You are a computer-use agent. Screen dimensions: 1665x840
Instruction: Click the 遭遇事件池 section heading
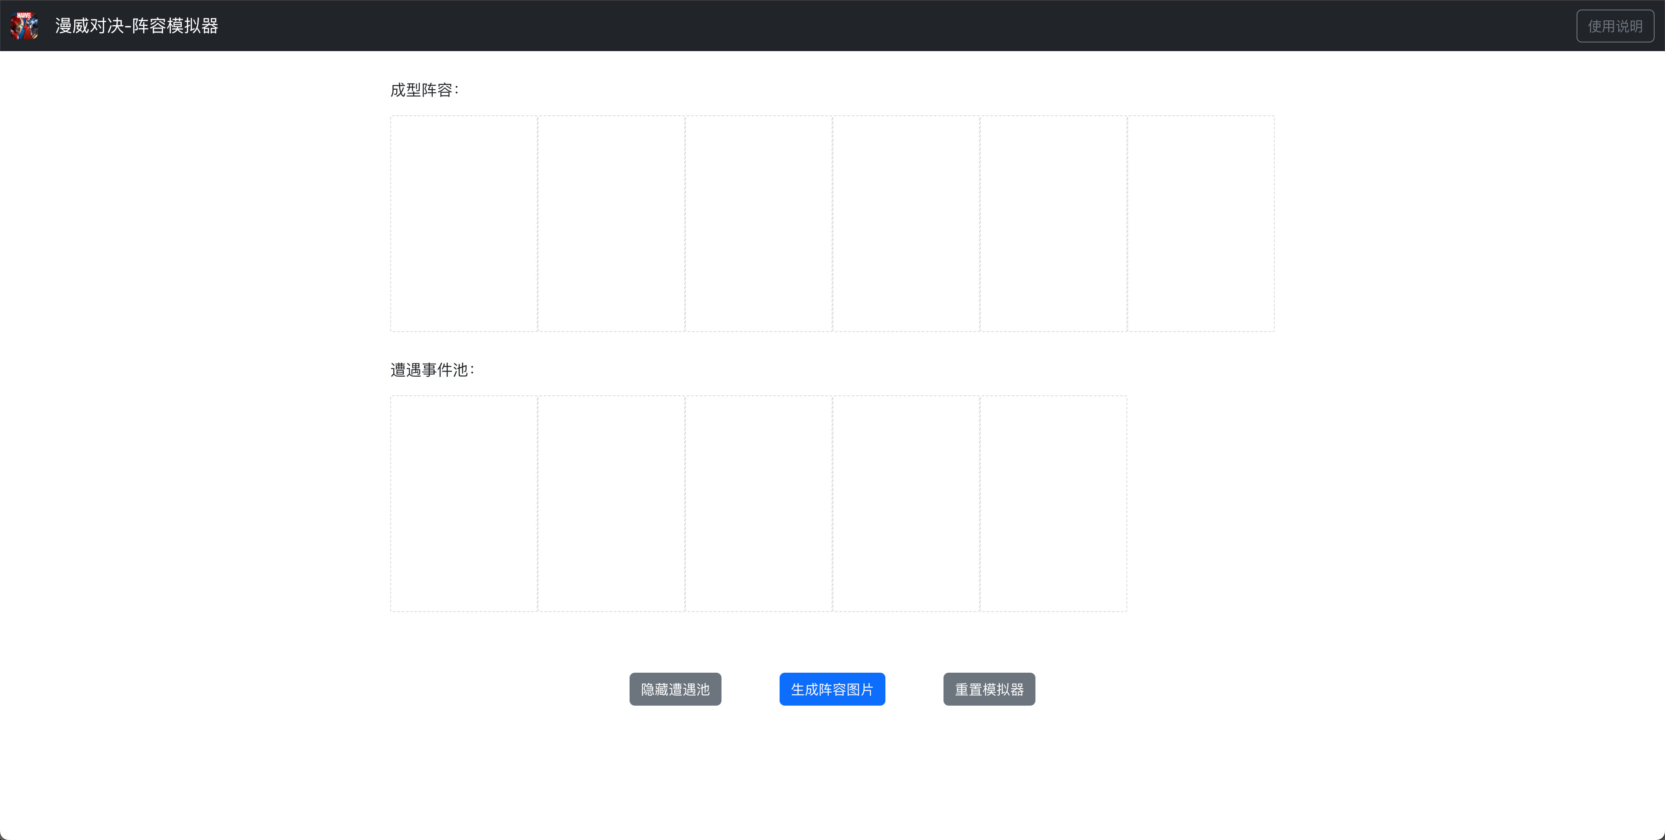click(x=432, y=370)
